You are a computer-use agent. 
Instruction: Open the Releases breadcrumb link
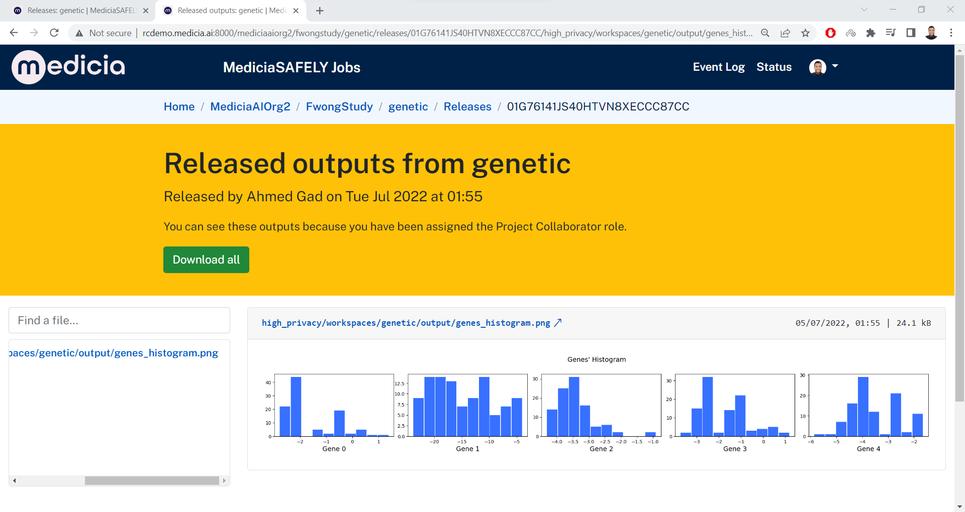pyautogui.click(x=467, y=106)
